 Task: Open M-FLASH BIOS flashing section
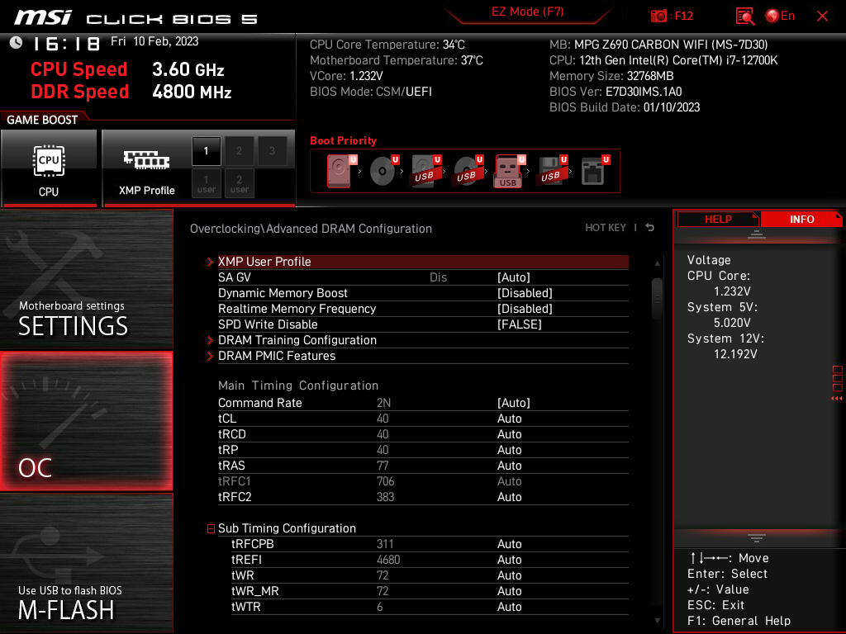pyautogui.click(x=86, y=563)
